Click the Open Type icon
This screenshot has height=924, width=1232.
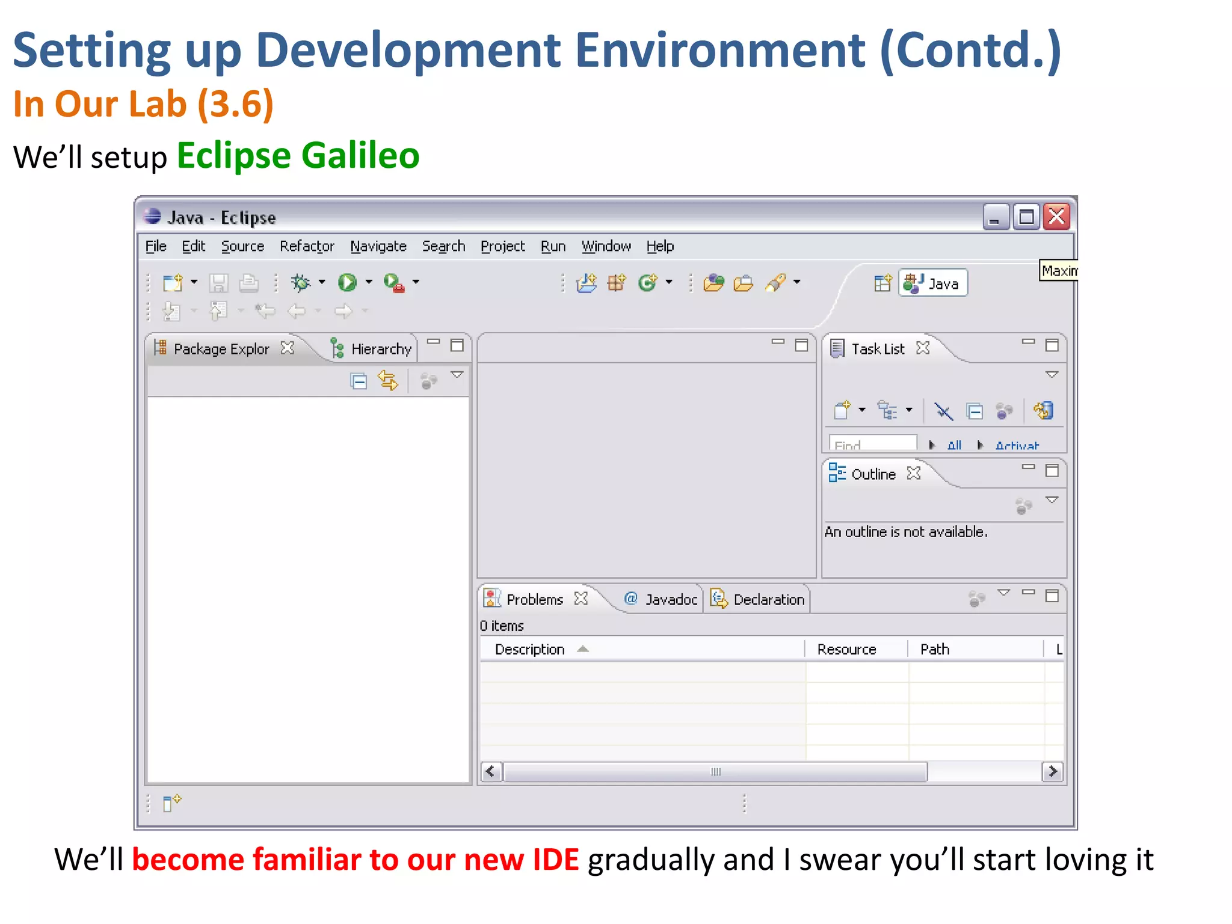pyautogui.click(x=714, y=282)
